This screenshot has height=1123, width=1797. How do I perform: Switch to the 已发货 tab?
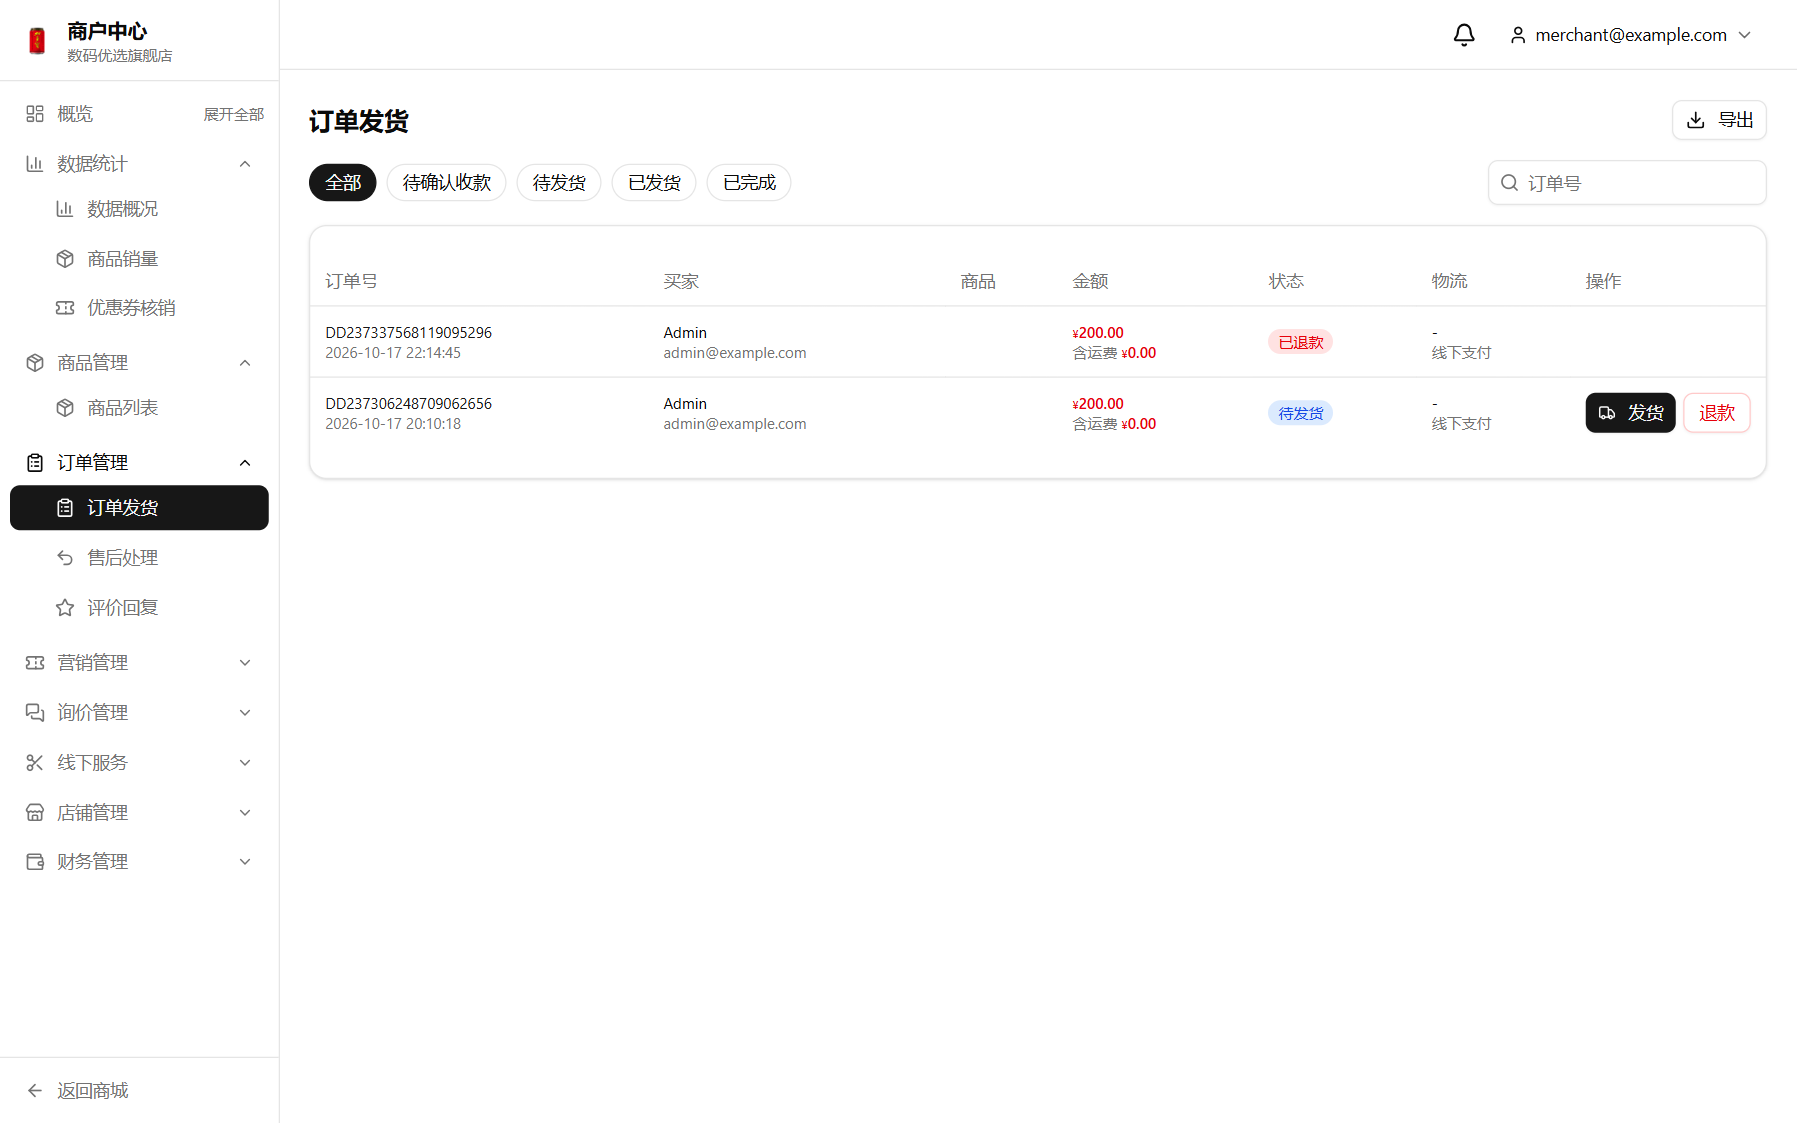654,183
